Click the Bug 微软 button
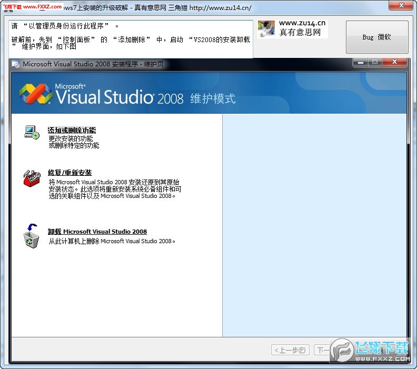This screenshot has height=369, width=417. point(377,37)
